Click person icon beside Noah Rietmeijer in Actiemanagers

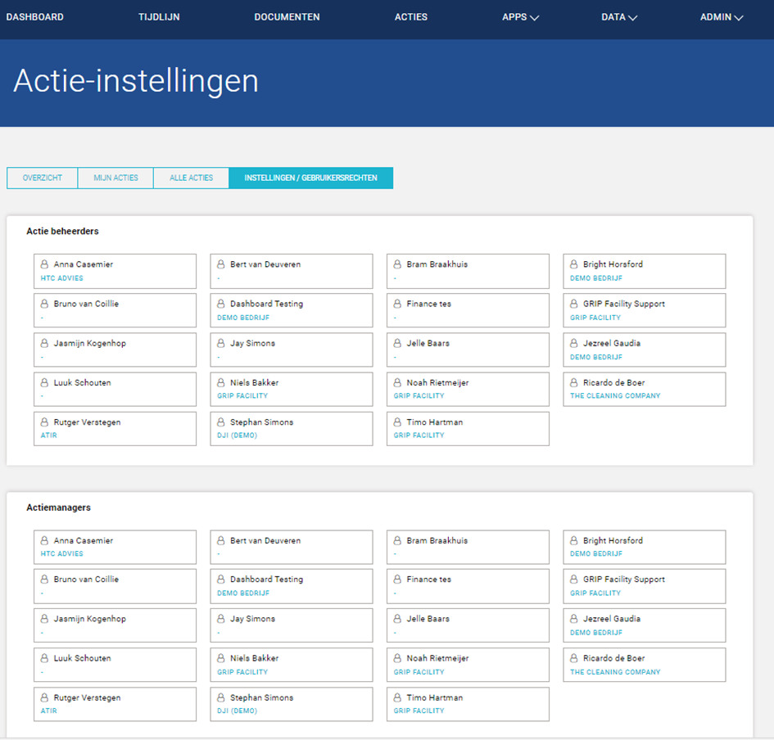(397, 658)
